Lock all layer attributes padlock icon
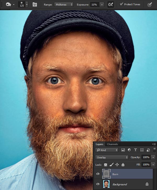Screen dimensions: 157x190 [x=123, y=165]
